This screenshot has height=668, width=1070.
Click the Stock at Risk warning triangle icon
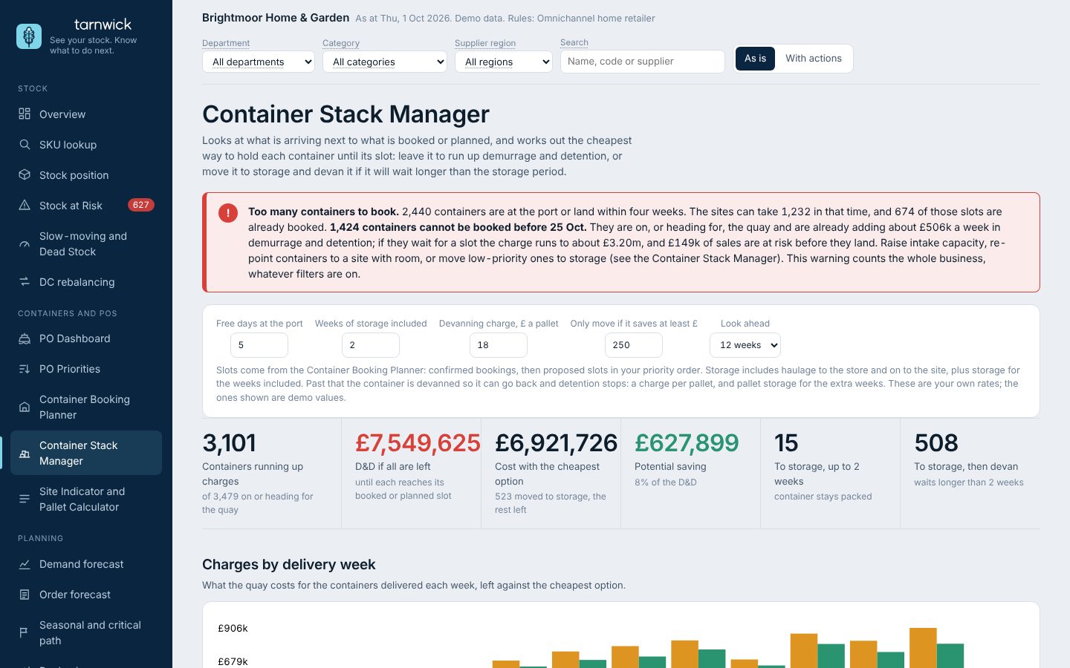click(x=25, y=205)
